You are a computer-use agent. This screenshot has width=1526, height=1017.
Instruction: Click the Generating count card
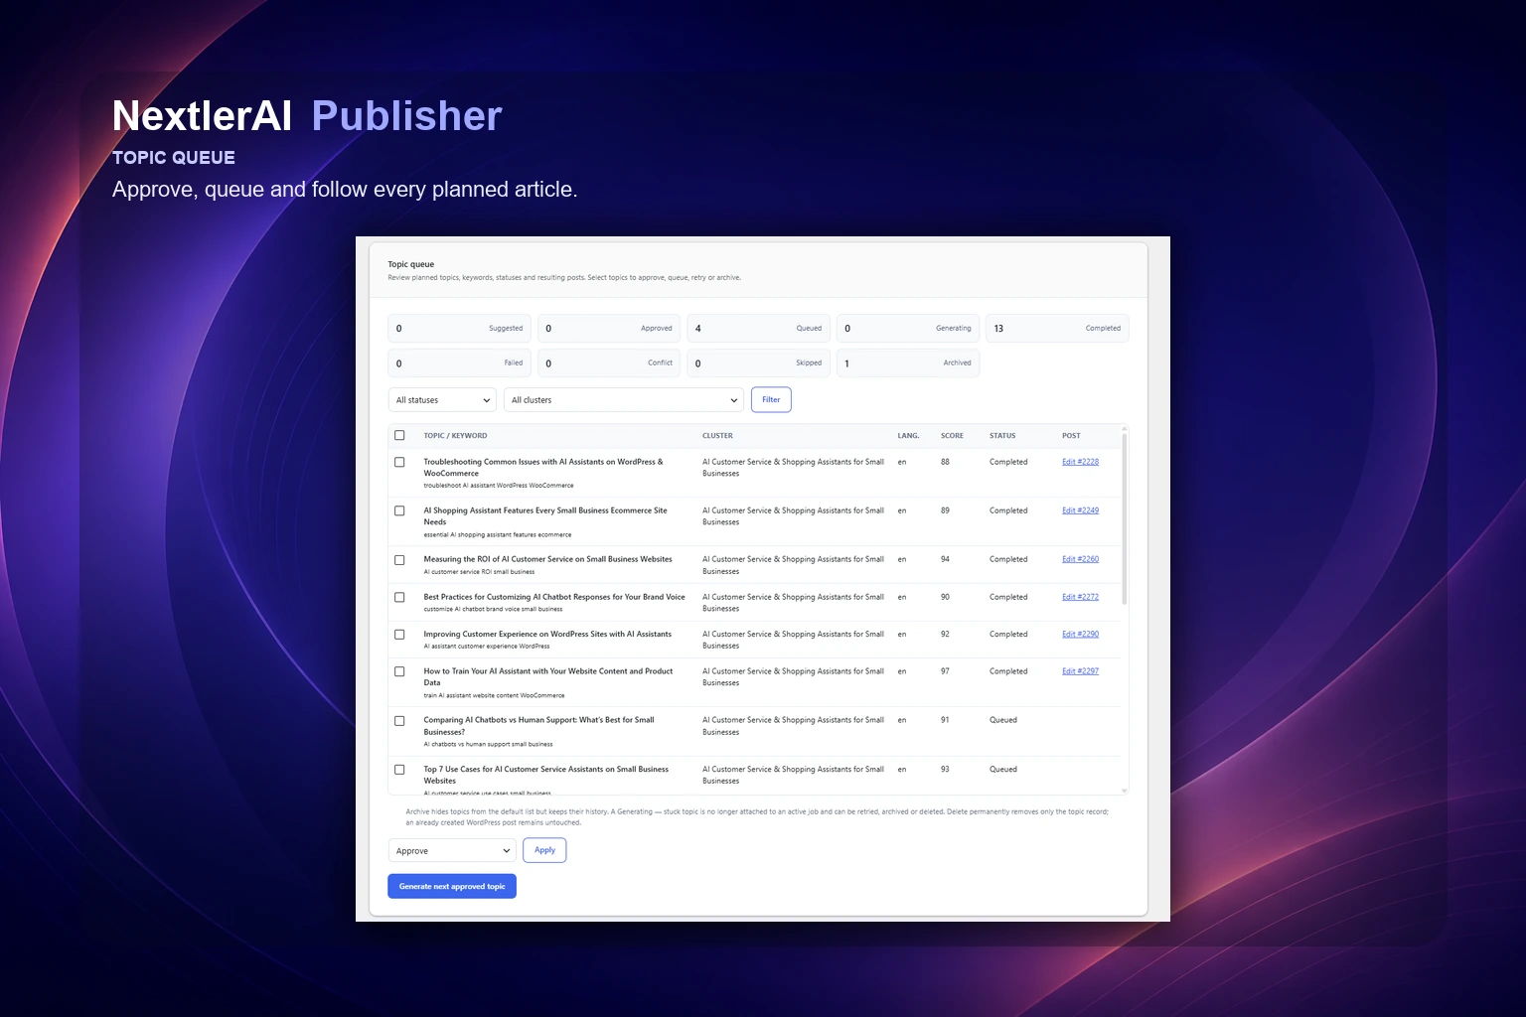point(908,329)
